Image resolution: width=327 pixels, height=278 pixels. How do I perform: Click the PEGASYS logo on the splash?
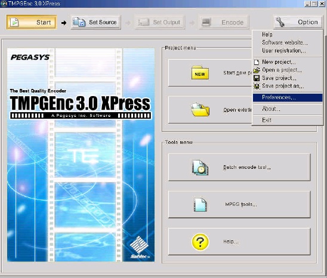pos(30,57)
